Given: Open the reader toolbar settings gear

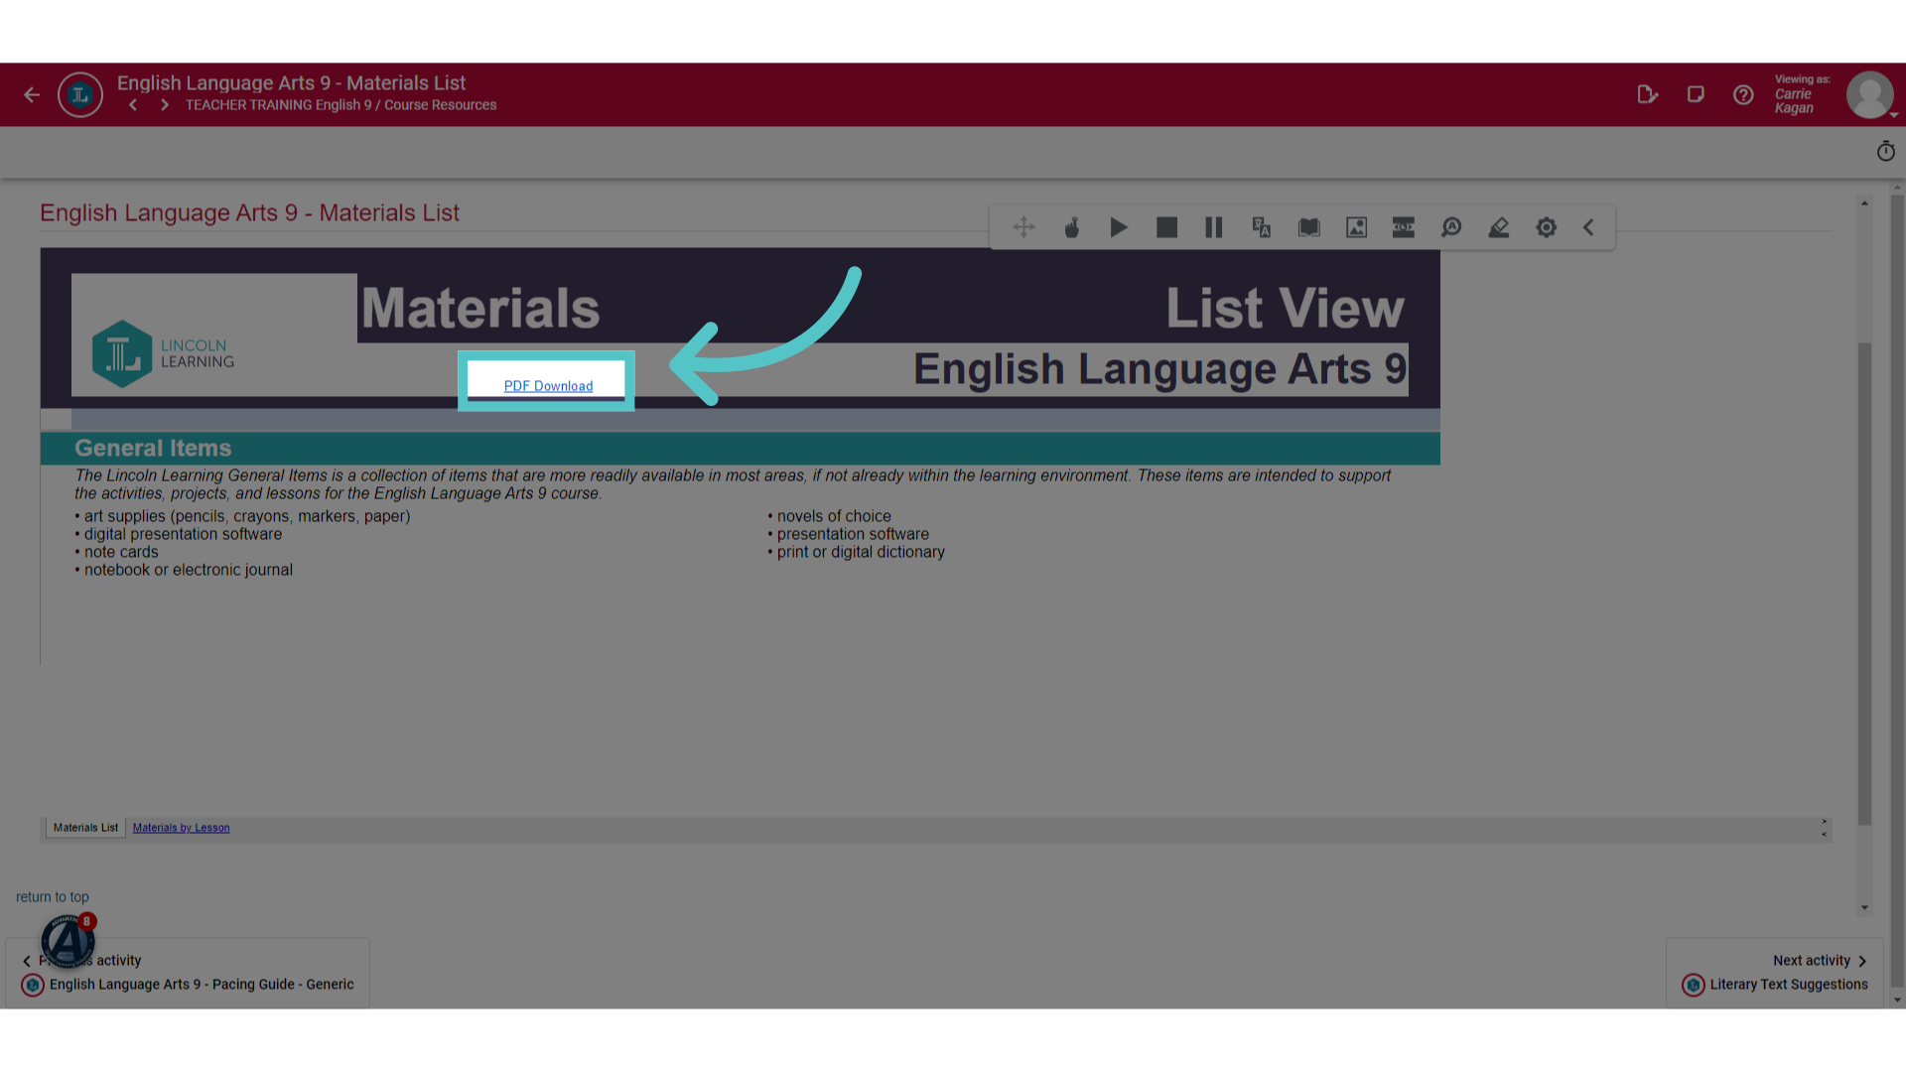Looking at the screenshot, I should tap(1547, 228).
